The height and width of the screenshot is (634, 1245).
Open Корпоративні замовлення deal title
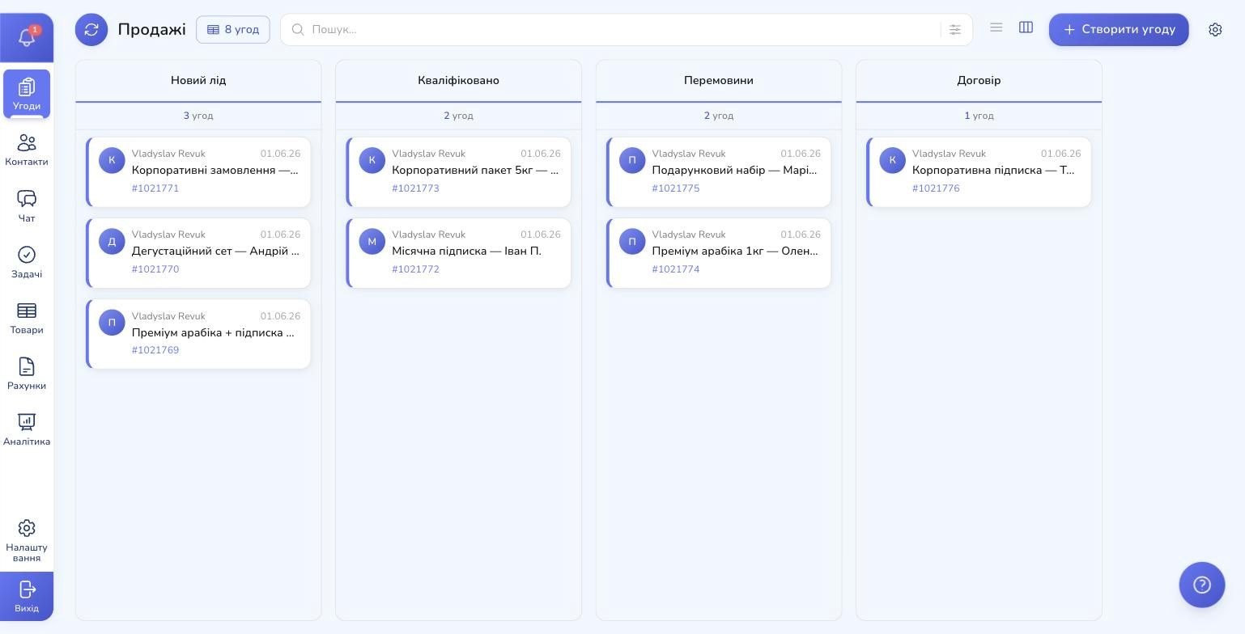click(x=215, y=171)
